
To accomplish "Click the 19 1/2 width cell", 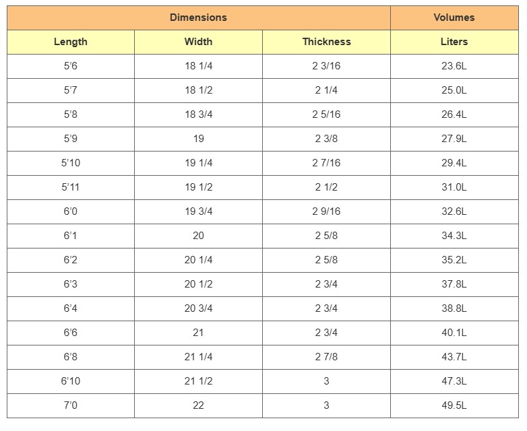I will [198, 187].
